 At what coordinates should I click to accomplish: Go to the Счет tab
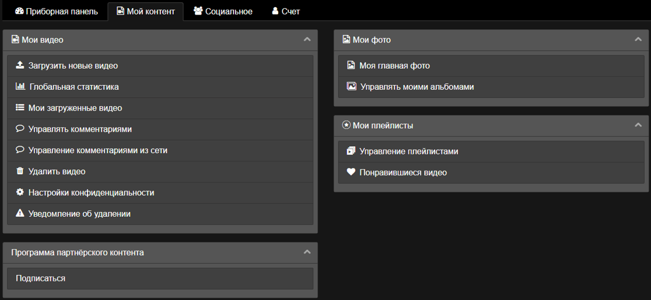[x=286, y=11]
